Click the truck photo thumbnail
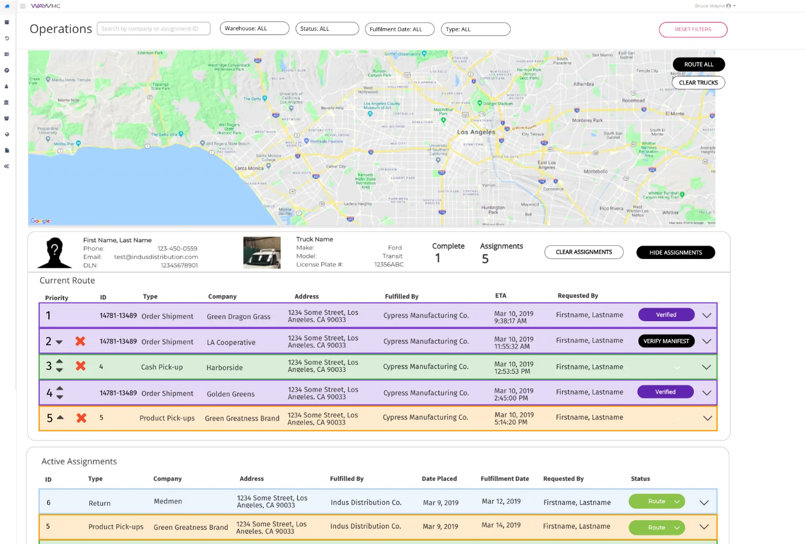806x544 pixels. click(x=262, y=253)
